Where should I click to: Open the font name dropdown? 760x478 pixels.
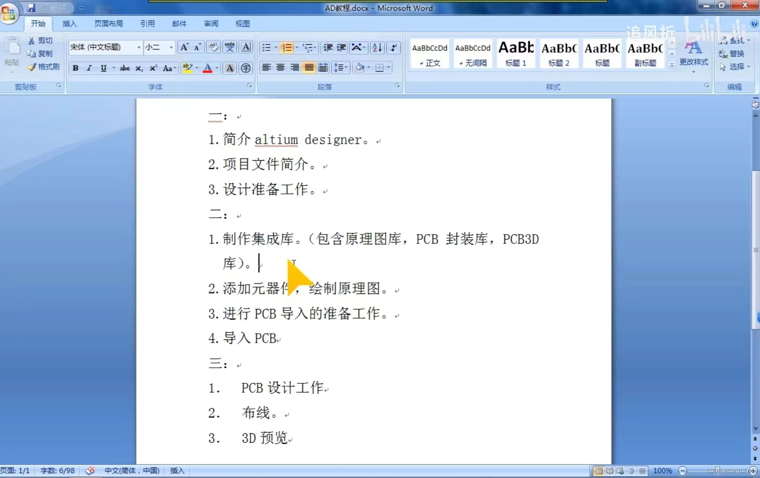(139, 47)
